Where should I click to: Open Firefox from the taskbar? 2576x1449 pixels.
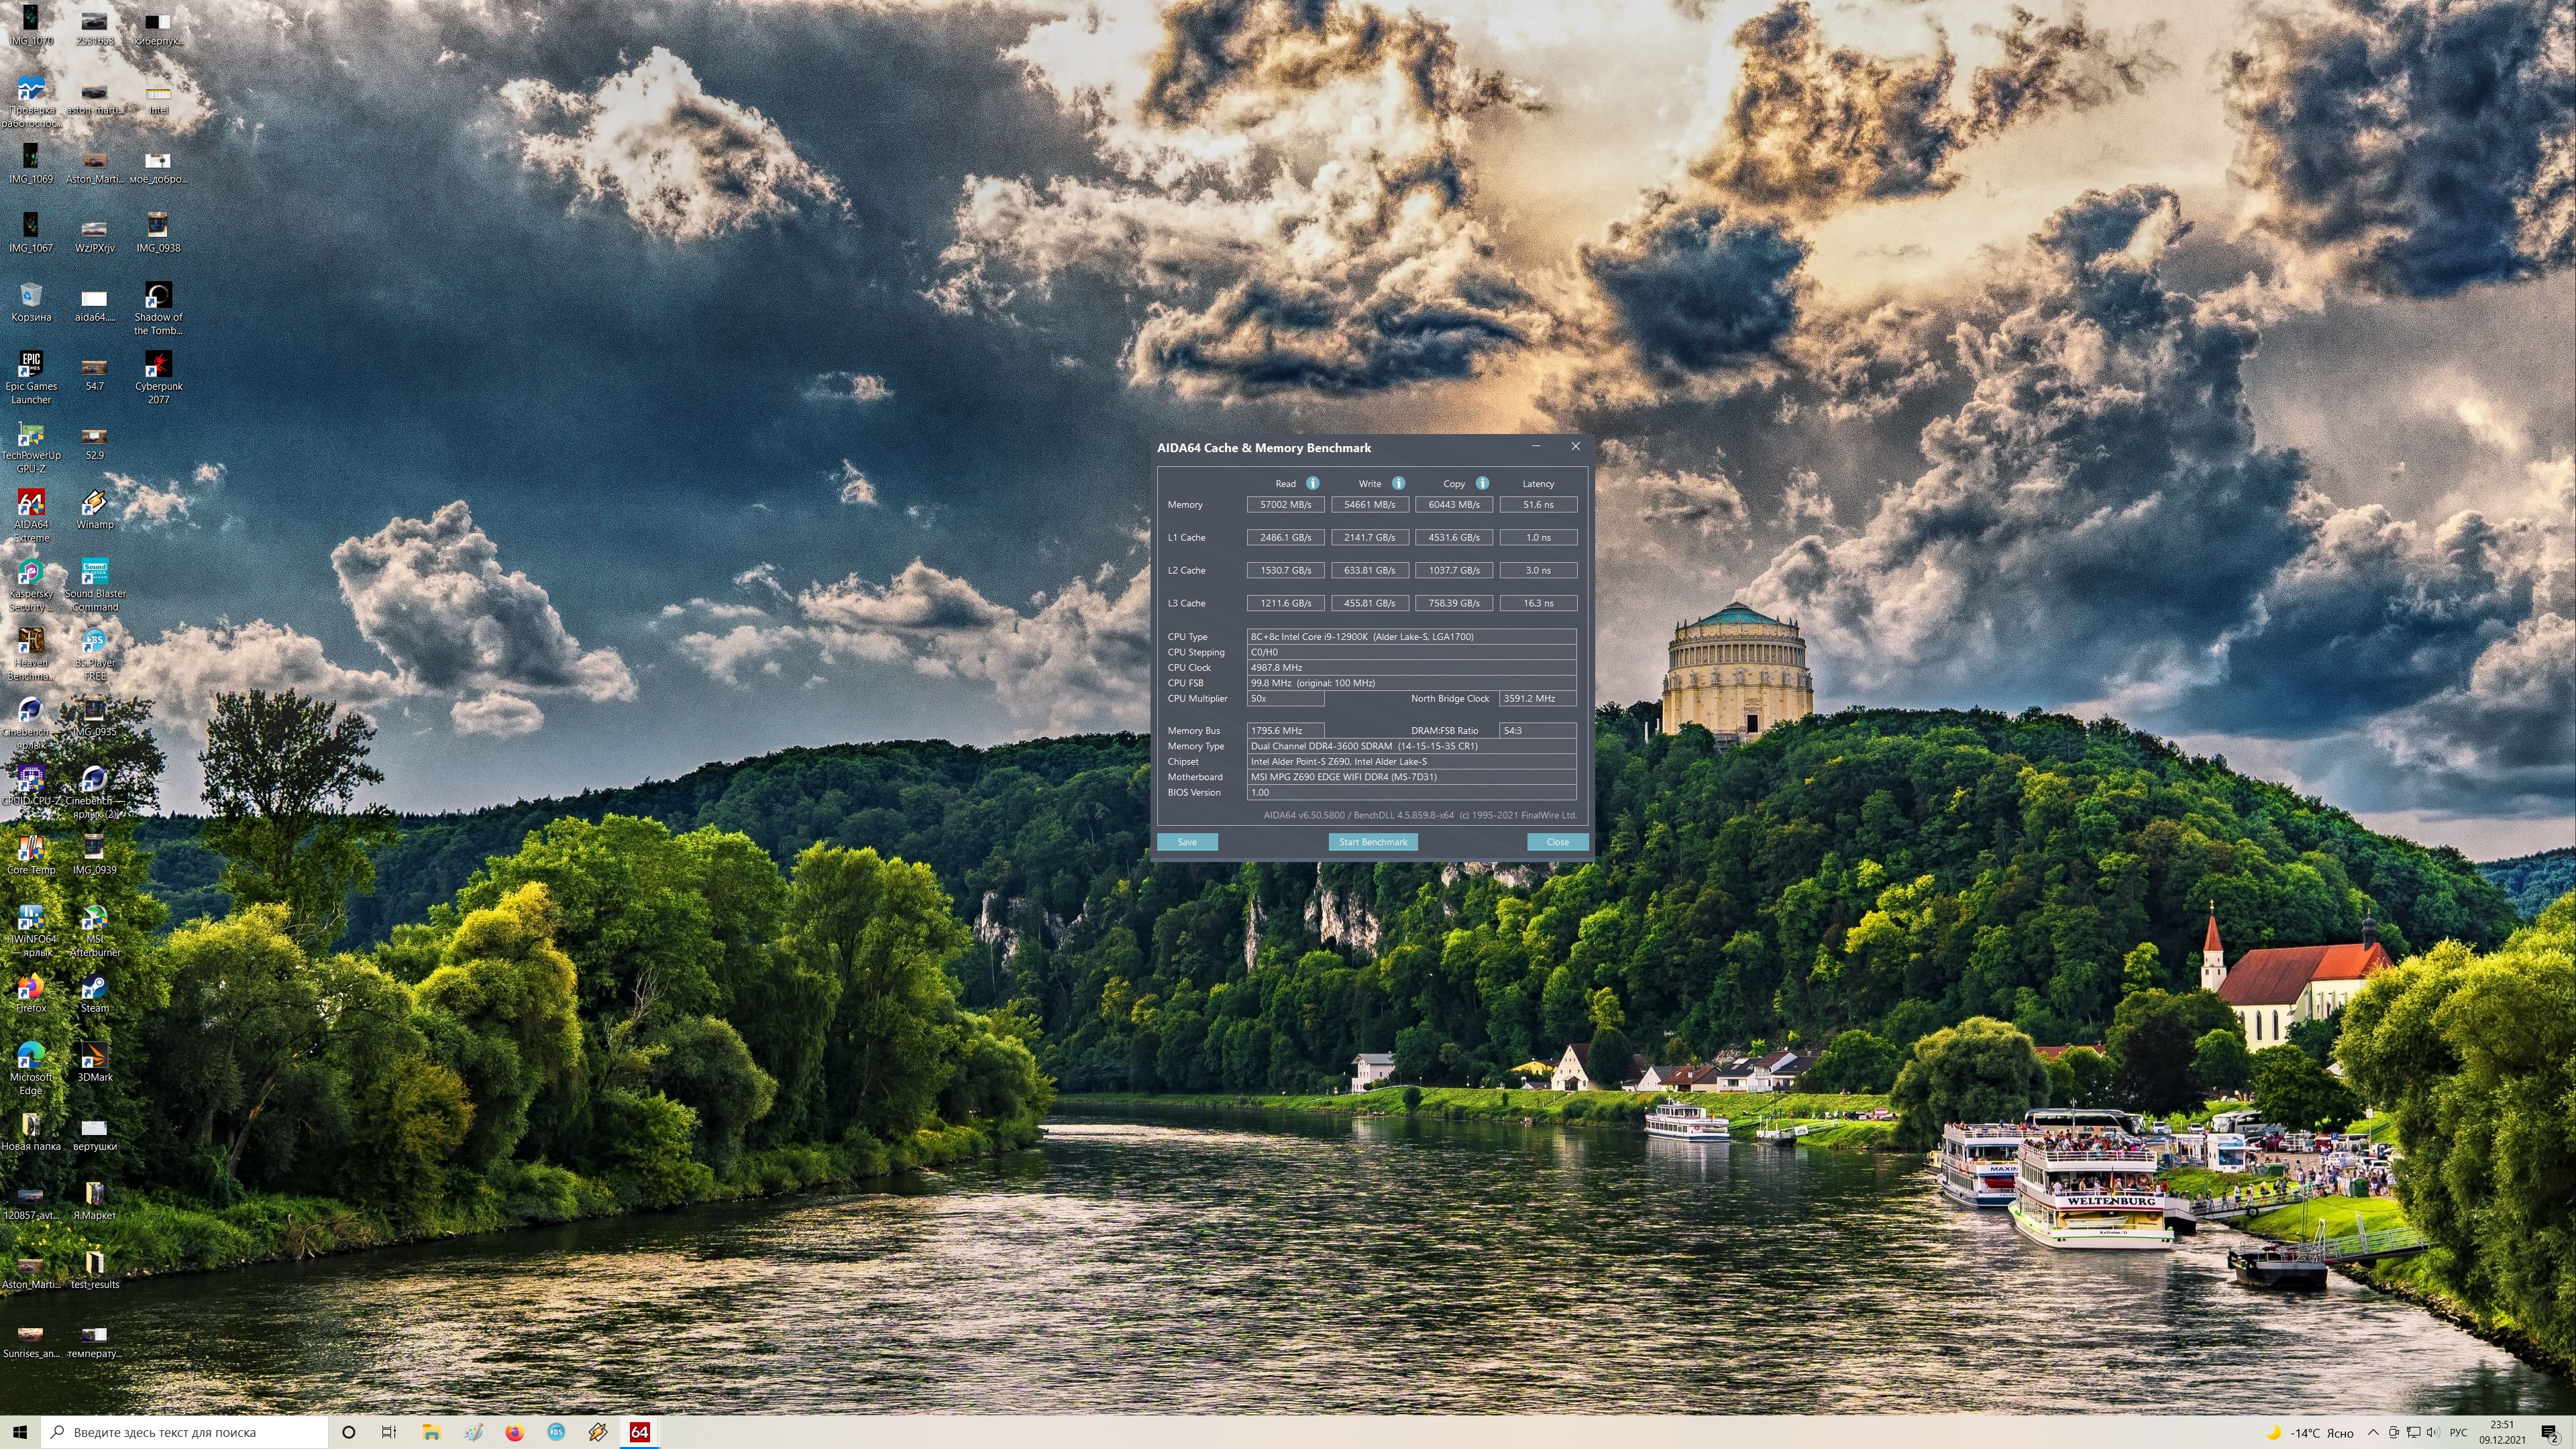tap(514, 1432)
